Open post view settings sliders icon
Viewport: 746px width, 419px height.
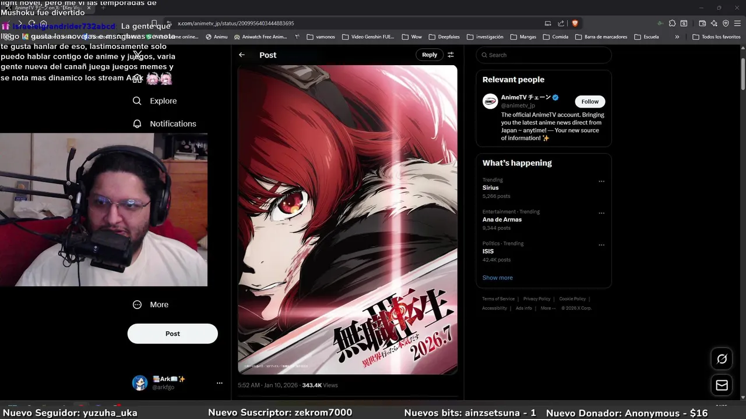click(451, 55)
